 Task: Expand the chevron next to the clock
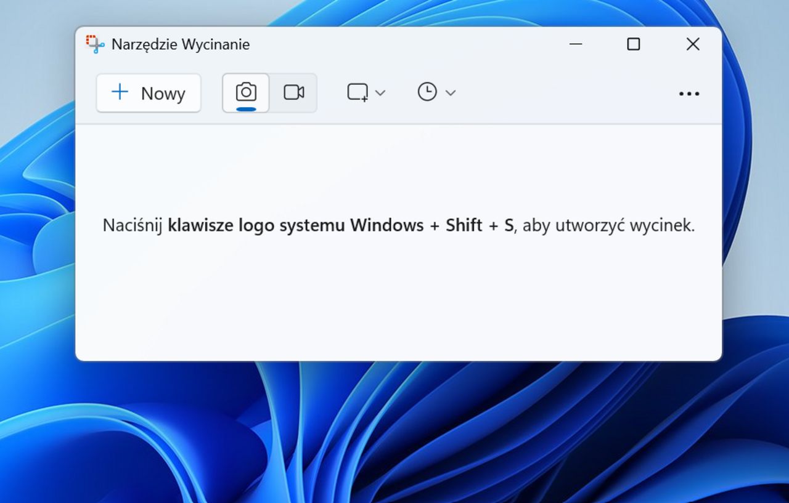(x=449, y=92)
